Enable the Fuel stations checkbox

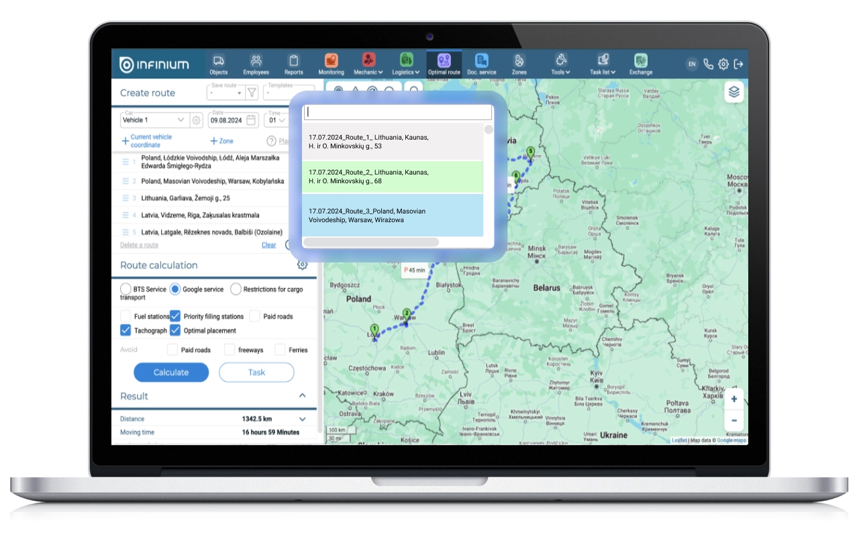[125, 316]
